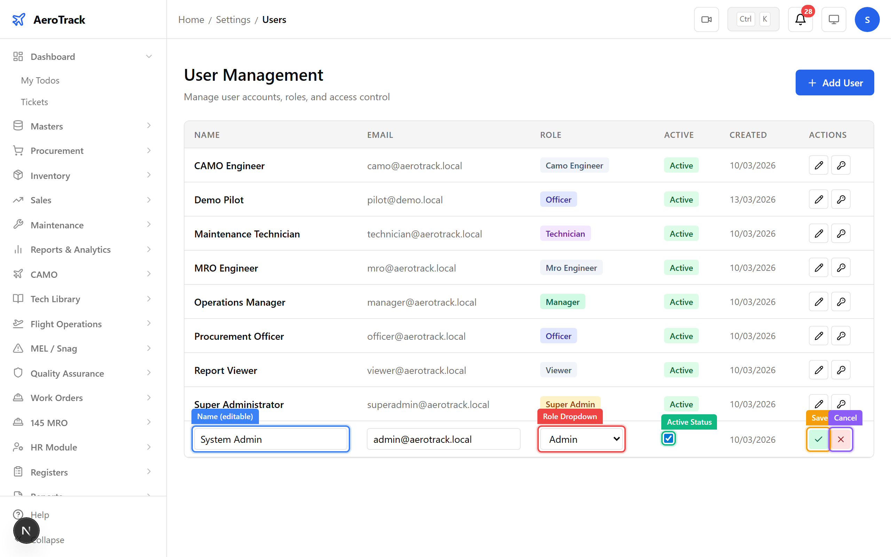Expand the Maintenance sidebar section

[57, 225]
